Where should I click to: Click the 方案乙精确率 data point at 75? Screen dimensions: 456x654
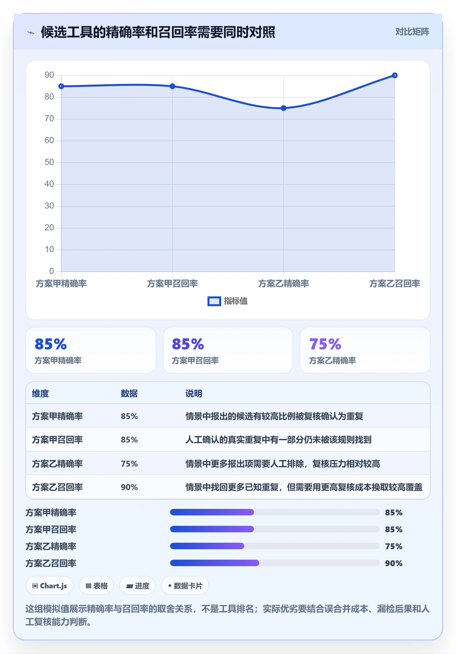point(283,108)
